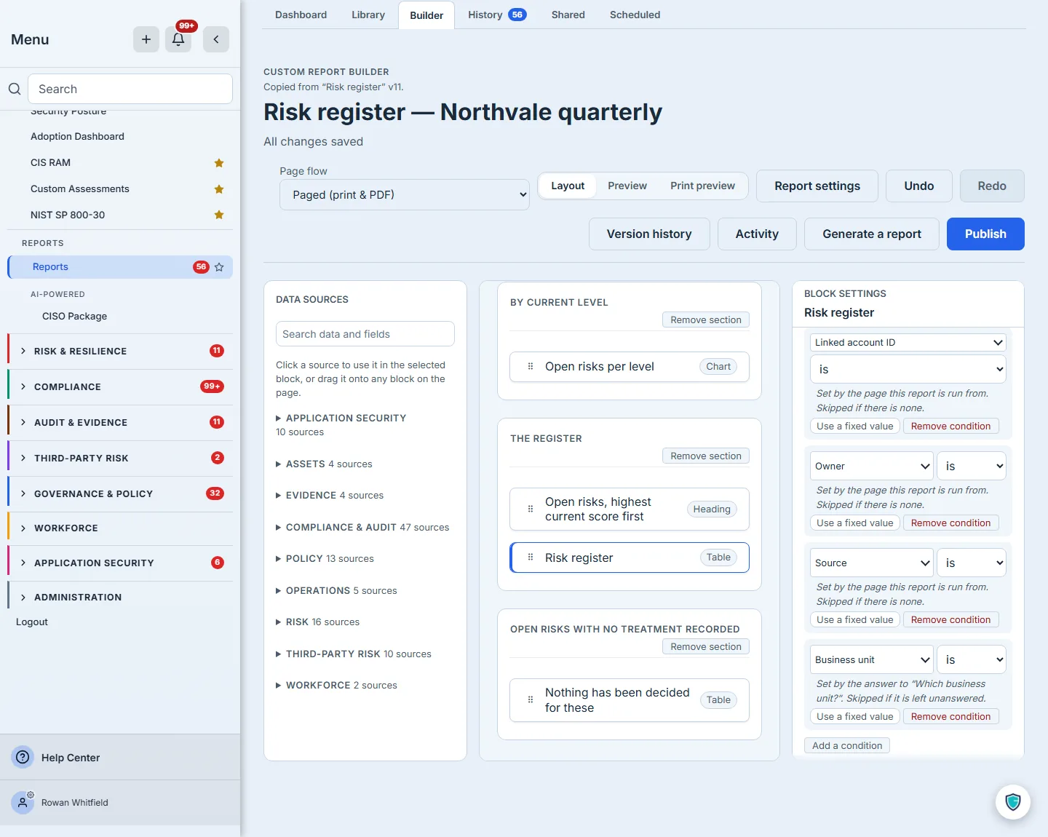
Task: Remove the By Current Level section
Action: click(x=706, y=320)
